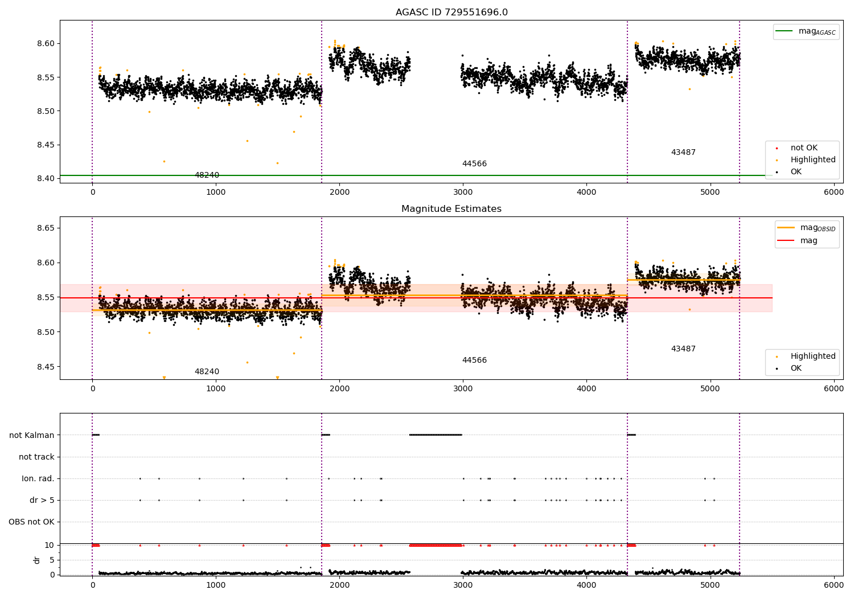The image size is (854, 598).
Task: Click the 8.65 y-tick in Magnitude Estimates plot
Action: [45, 228]
